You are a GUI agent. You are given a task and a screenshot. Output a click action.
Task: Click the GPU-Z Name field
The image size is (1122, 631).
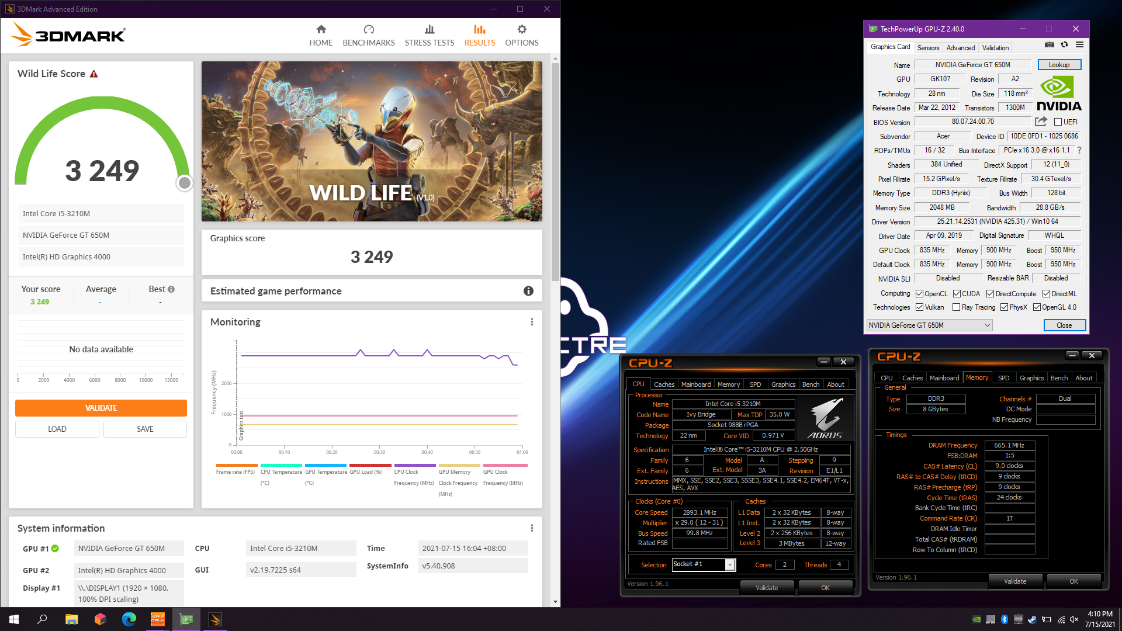972,65
